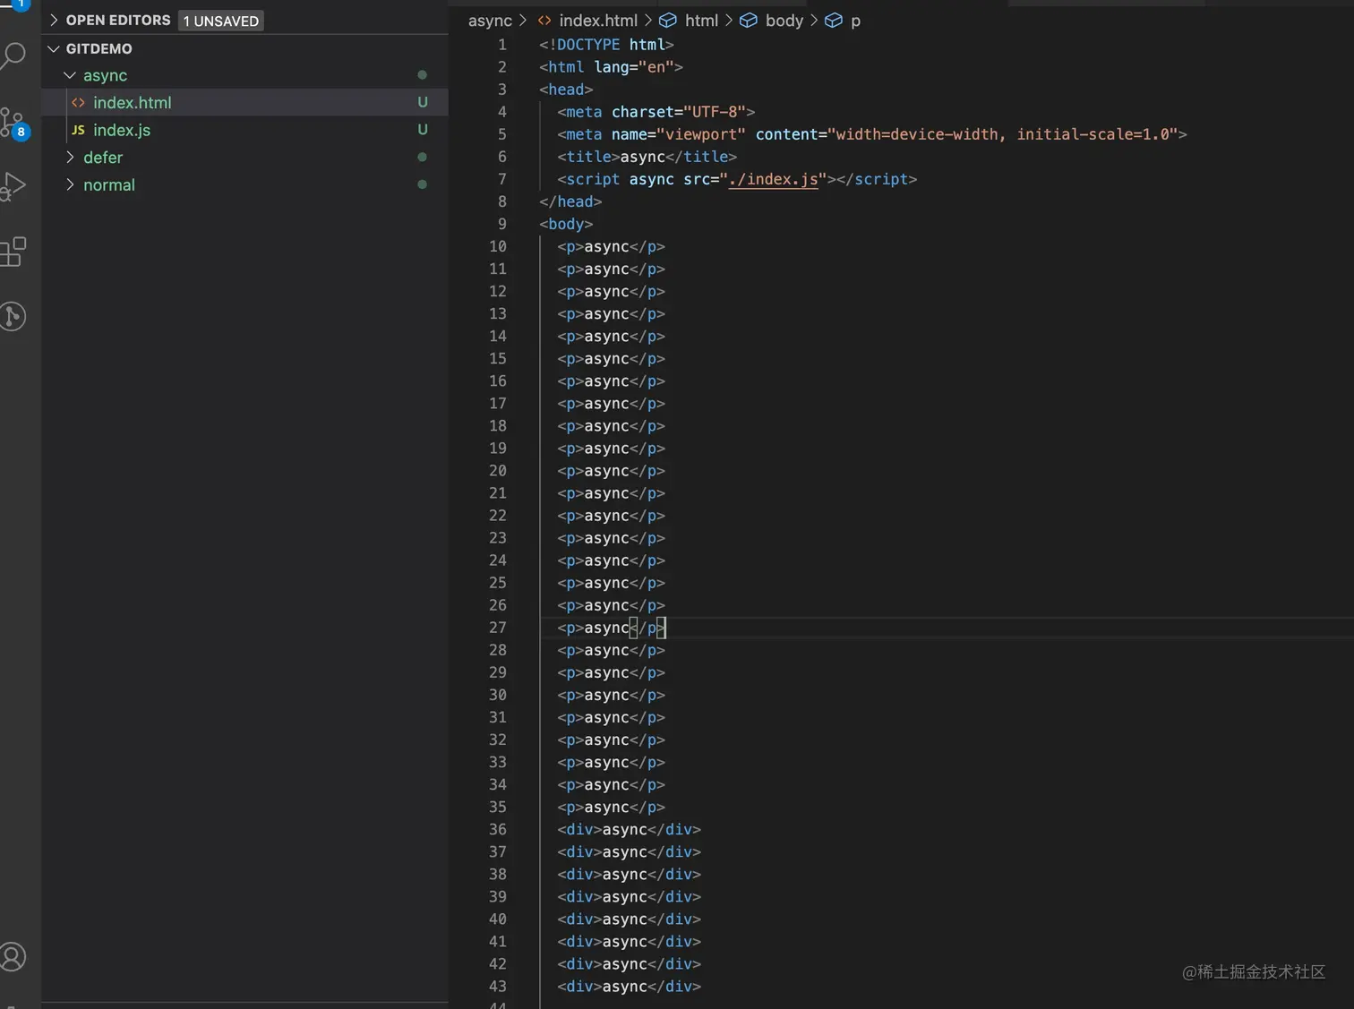Click the cube icon before p breadcrumb
The width and height of the screenshot is (1354, 1009).
tap(834, 21)
